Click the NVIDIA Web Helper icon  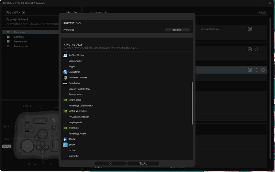(65, 111)
